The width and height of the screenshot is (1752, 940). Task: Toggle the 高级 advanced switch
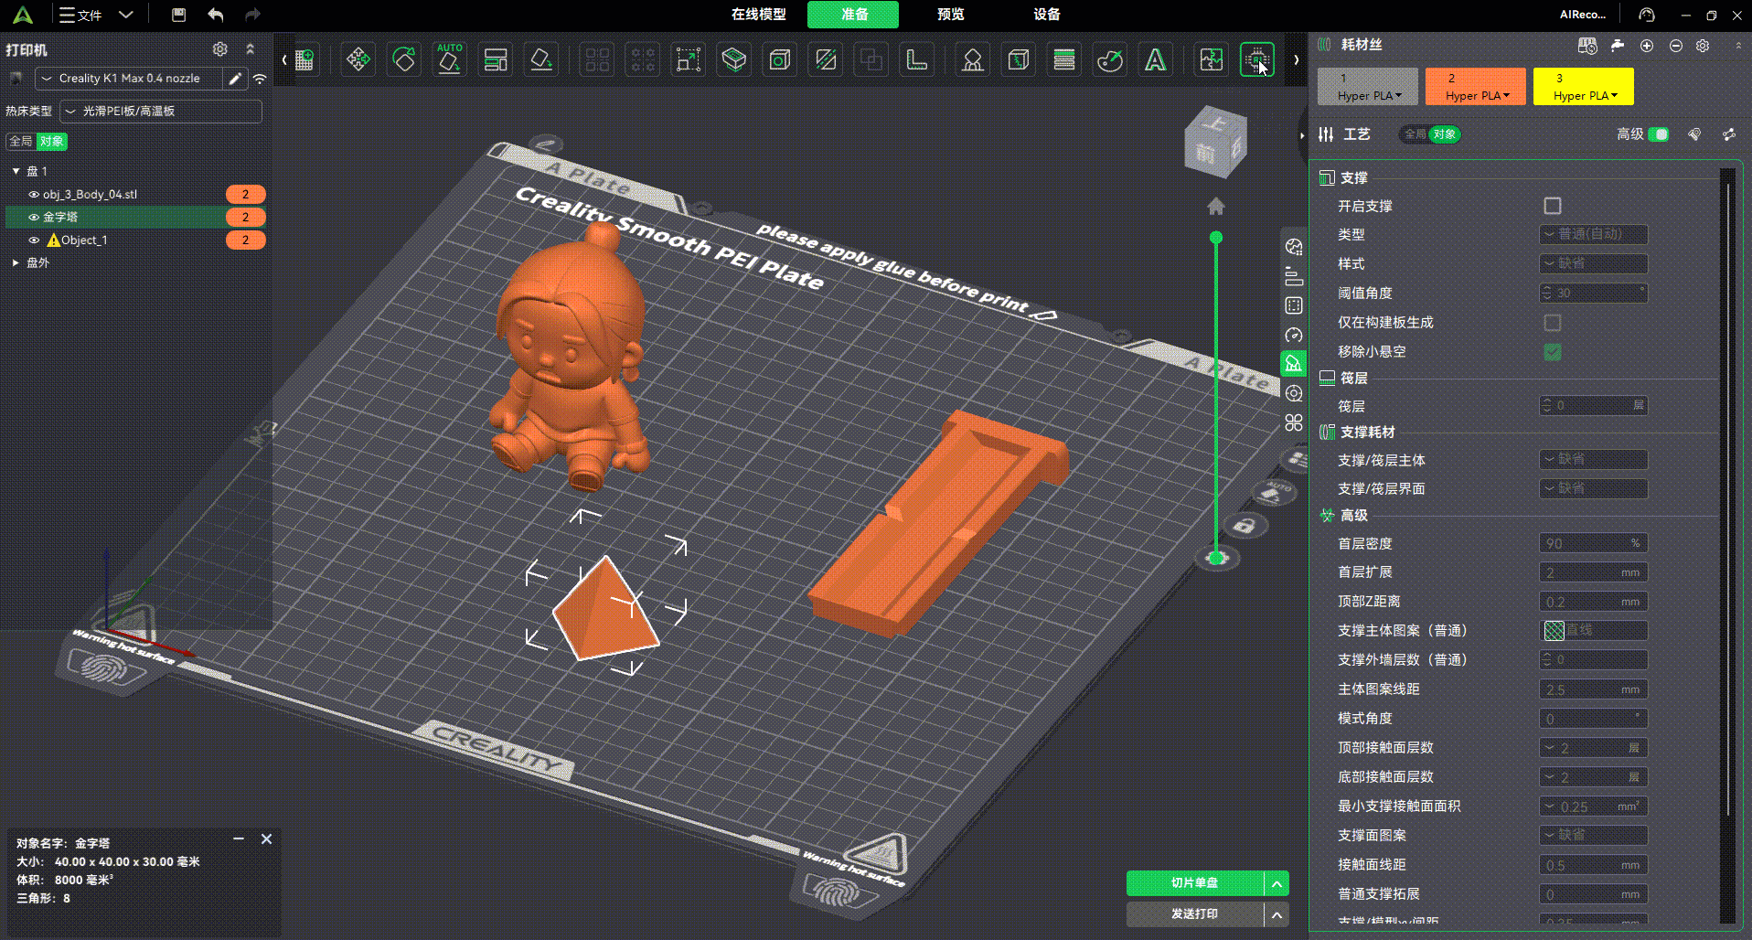pos(1658,134)
